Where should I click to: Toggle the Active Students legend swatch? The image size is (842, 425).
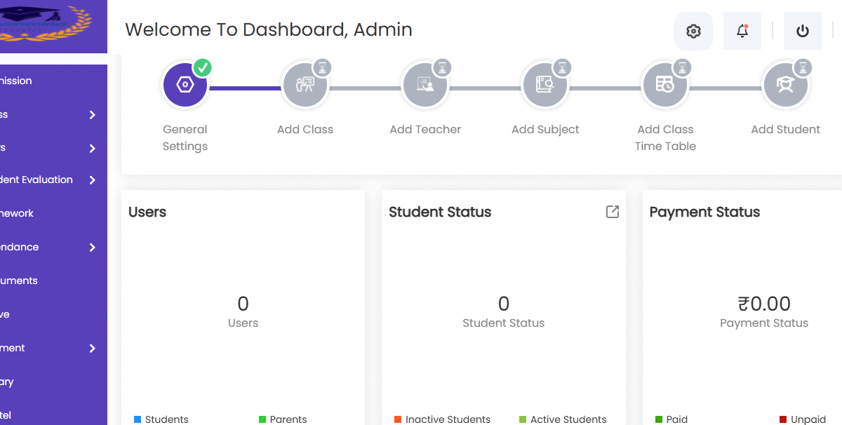[x=523, y=419]
